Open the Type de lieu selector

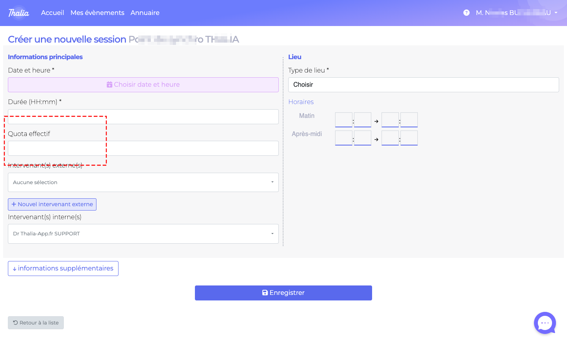click(423, 85)
